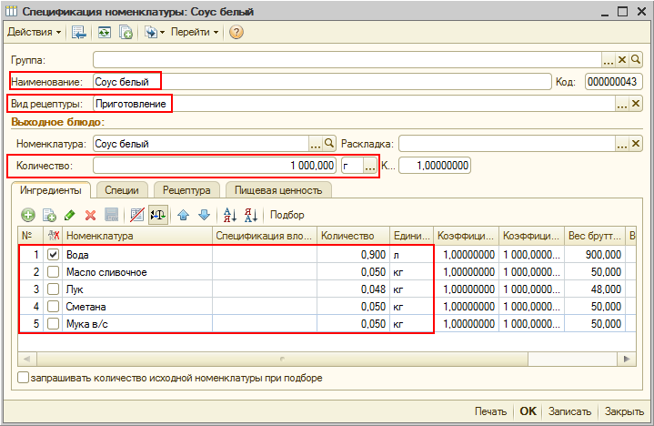Click the Подбор button

[287, 215]
